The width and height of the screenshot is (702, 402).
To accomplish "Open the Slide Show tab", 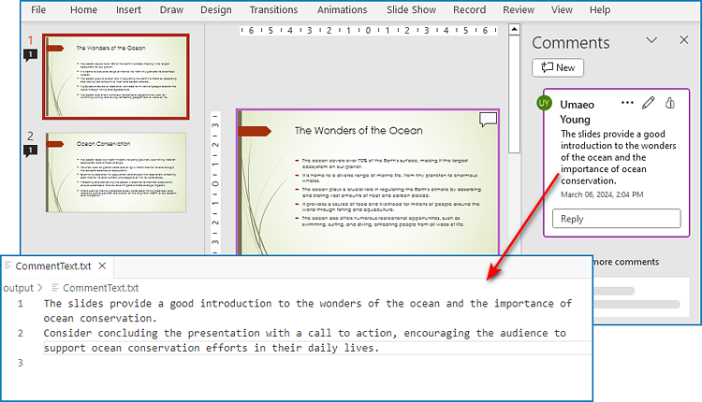I will (x=413, y=10).
